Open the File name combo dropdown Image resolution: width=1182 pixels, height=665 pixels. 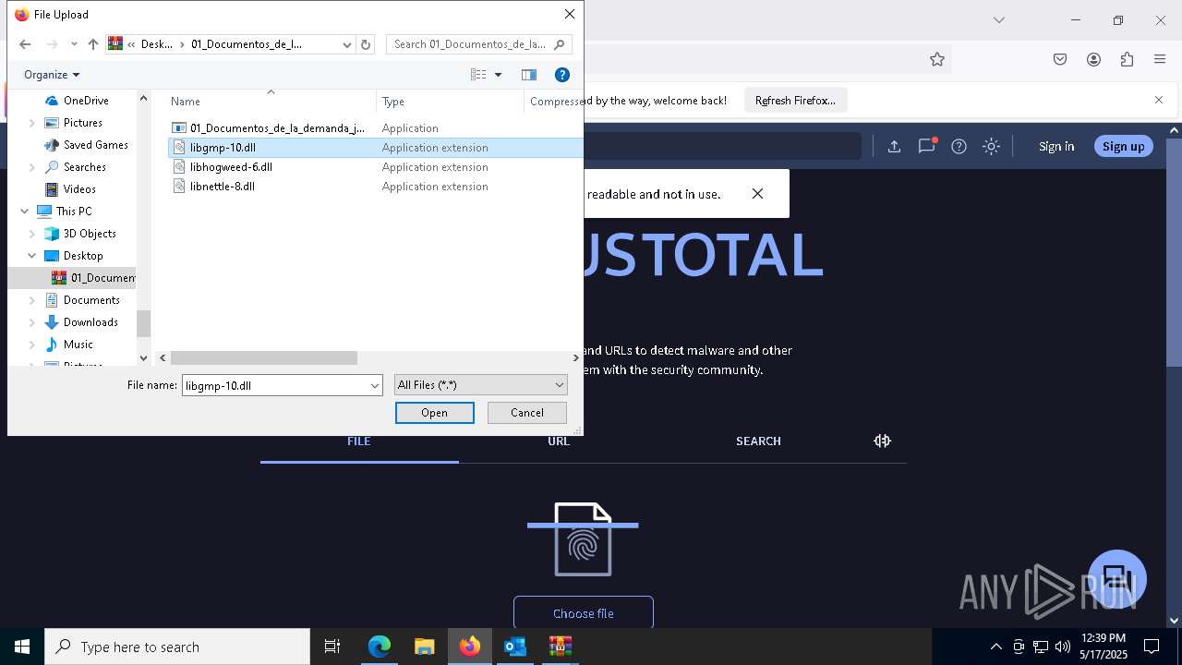click(375, 385)
